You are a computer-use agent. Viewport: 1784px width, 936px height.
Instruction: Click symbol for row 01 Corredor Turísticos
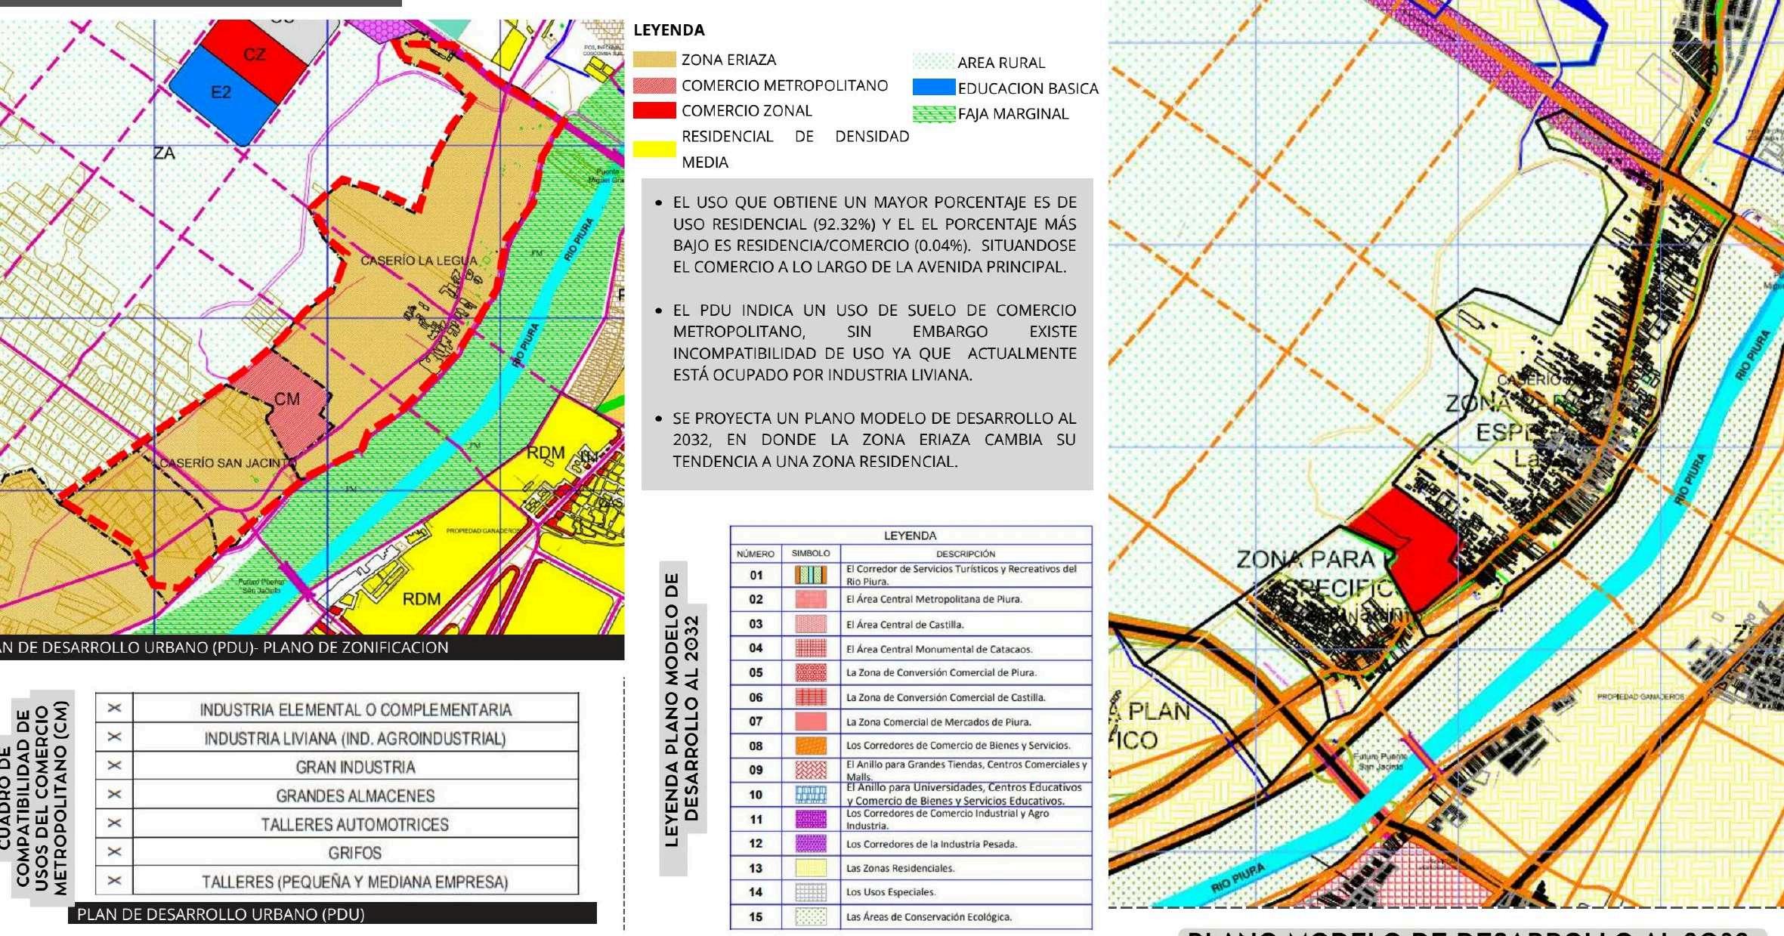pos(811,575)
